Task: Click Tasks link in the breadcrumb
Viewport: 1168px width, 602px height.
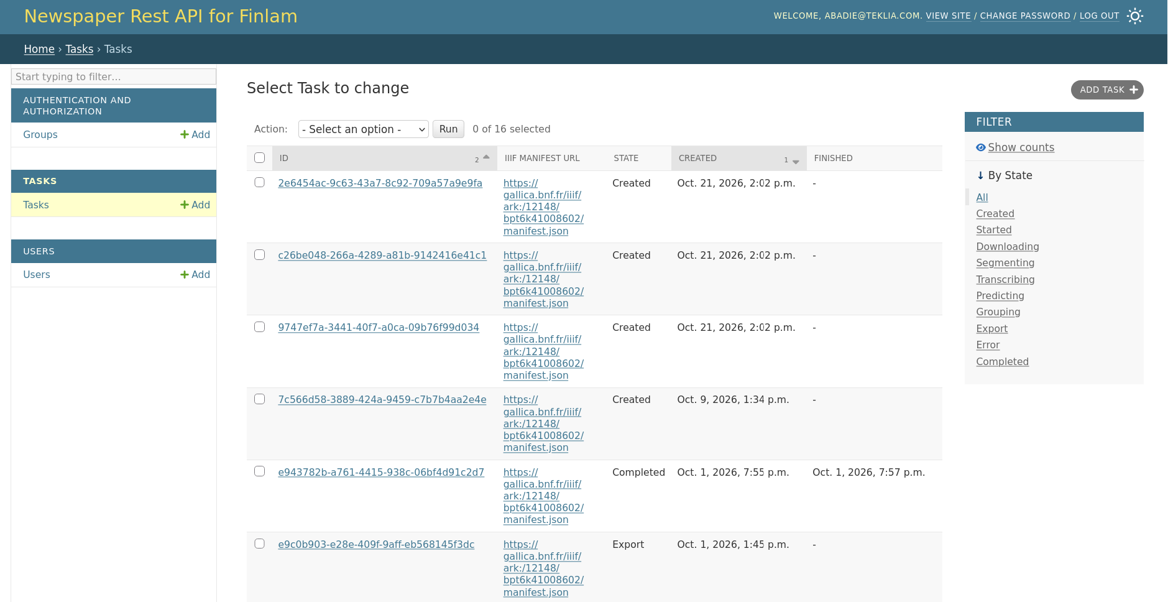Action: pyautogui.click(x=80, y=49)
